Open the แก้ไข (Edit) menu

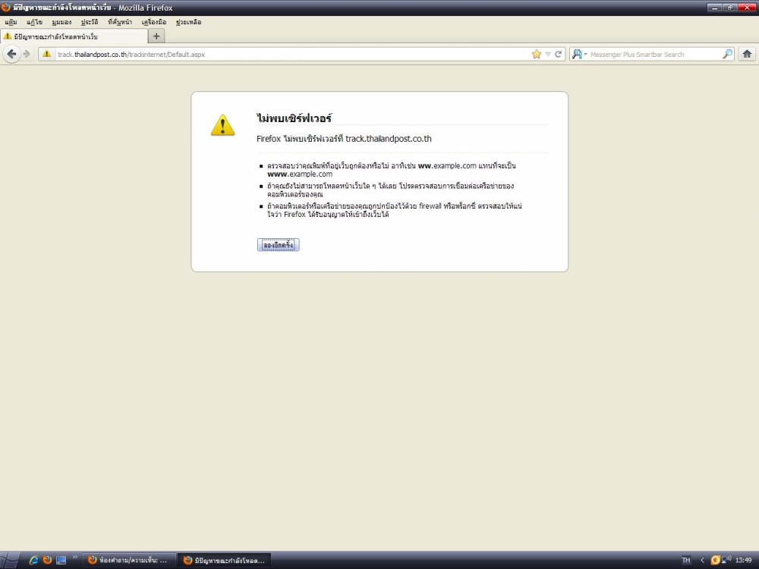pos(34,22)
